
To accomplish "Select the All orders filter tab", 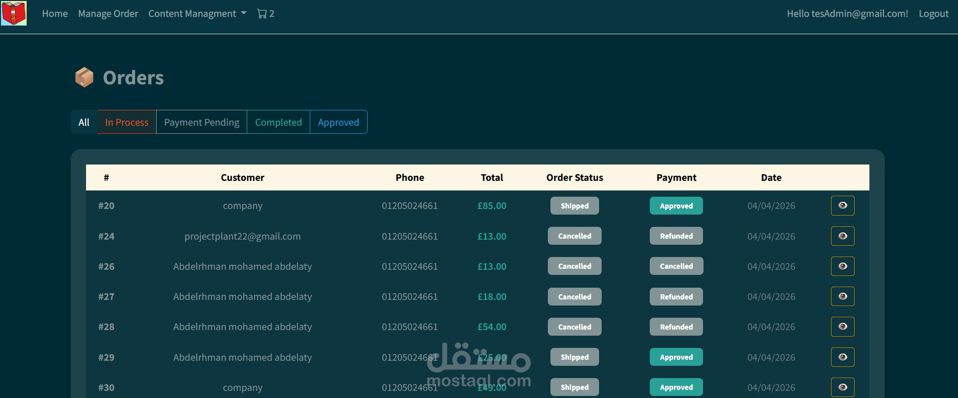I will [x=84, y=122].
